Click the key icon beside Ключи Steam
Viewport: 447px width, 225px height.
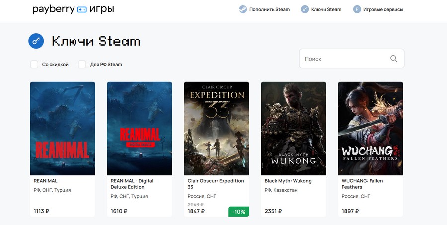[305, 9]
